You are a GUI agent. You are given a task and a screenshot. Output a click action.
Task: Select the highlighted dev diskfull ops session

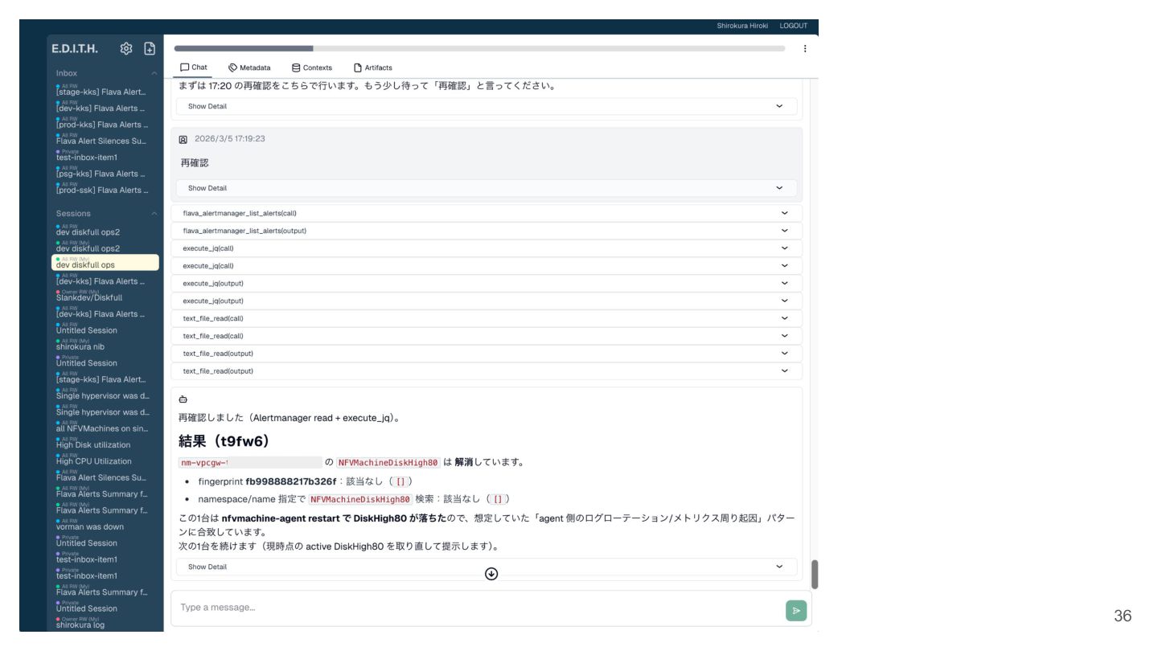click(105, 263)
